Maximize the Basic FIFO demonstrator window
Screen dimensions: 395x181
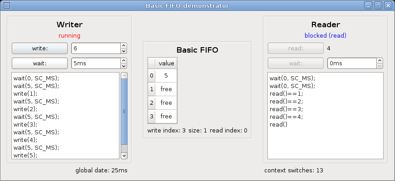(x=378, y=5)
